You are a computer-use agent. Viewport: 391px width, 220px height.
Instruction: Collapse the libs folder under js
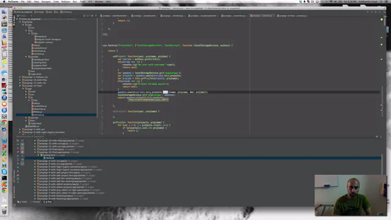point(29,34)
